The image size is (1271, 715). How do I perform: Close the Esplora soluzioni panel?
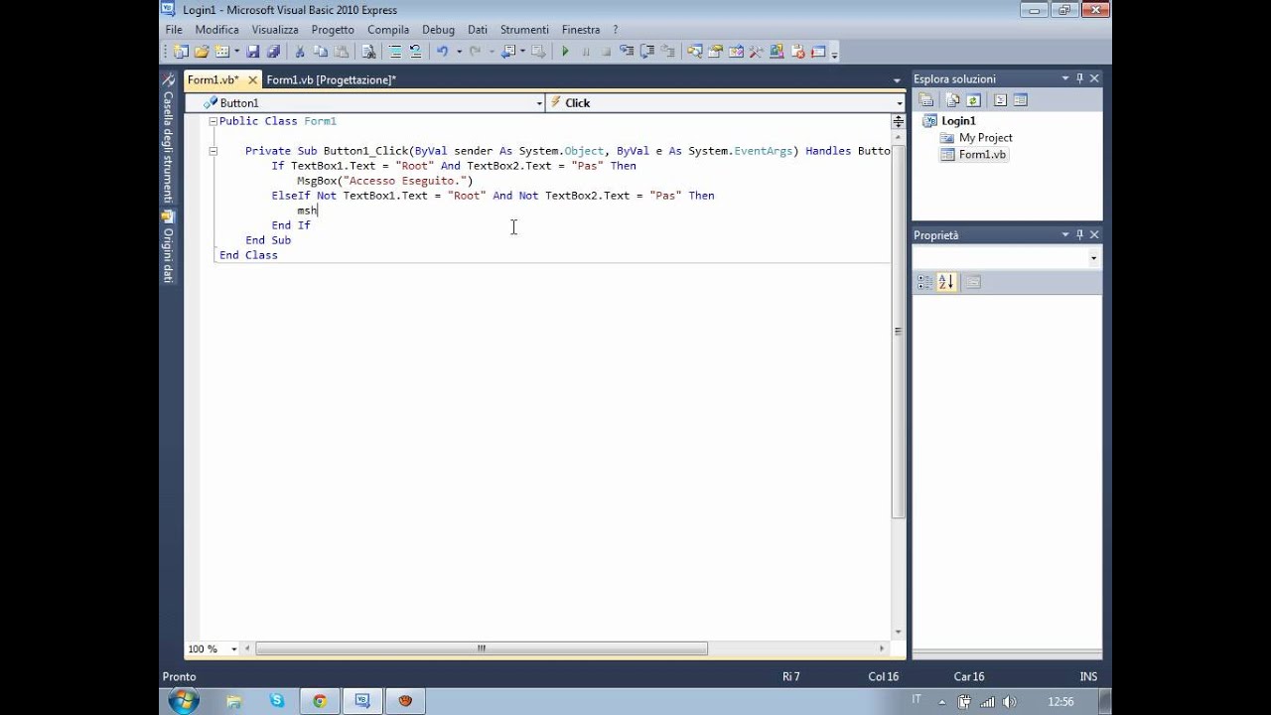(1094, 78)
